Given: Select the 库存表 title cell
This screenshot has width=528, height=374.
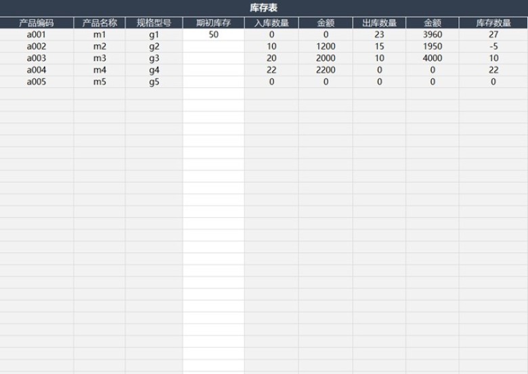Looking at the screenshot, I should tap(264, 7).
